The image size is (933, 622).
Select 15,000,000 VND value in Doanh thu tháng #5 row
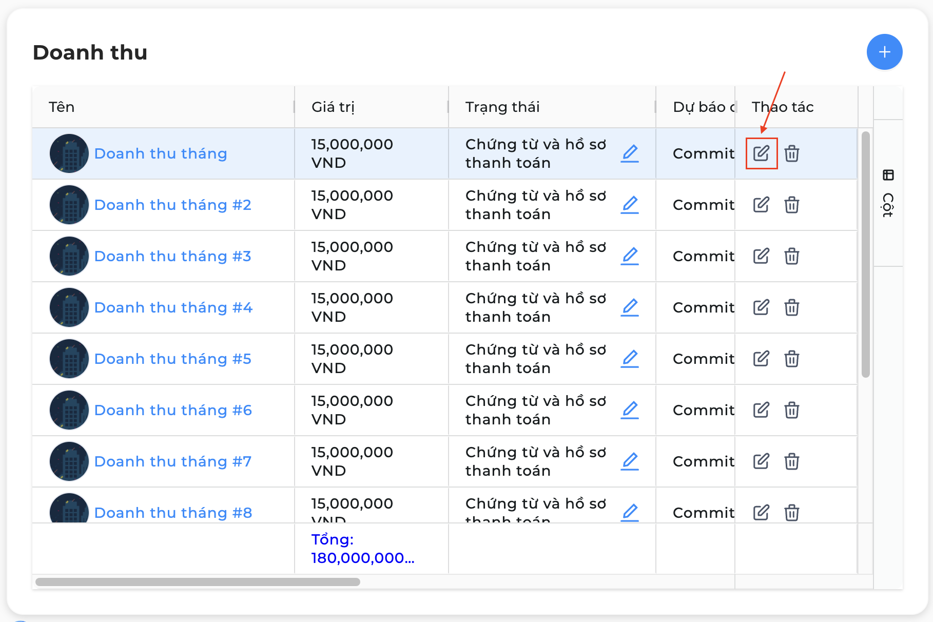[x=352, y=359]
